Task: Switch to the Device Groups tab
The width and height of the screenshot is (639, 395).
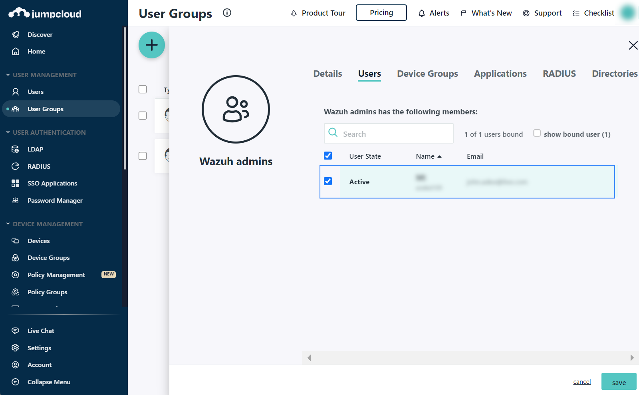Action: [x=427, y=74]
